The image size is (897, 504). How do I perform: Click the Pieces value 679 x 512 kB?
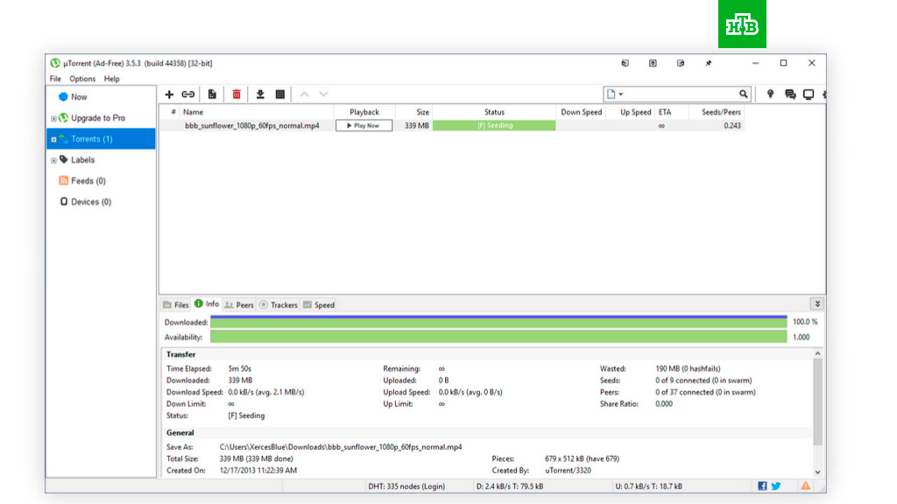tap(582, 458)
